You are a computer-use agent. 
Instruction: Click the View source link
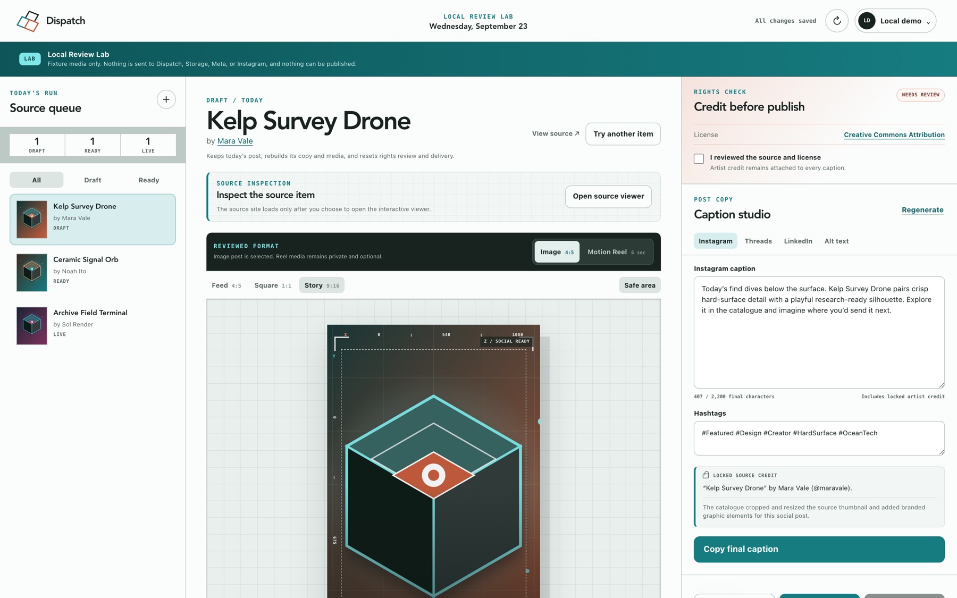pos(556,133)
